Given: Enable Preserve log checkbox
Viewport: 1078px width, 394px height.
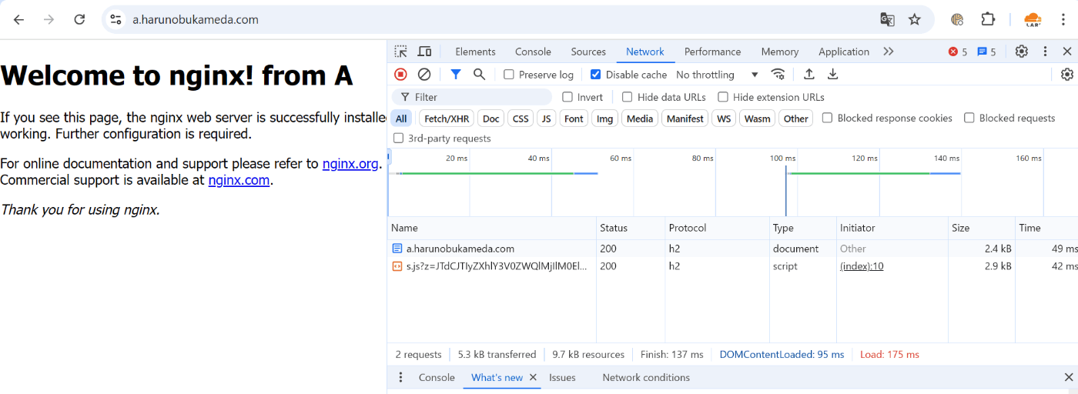Looking at the screenshot, I should tap(509, 75).
